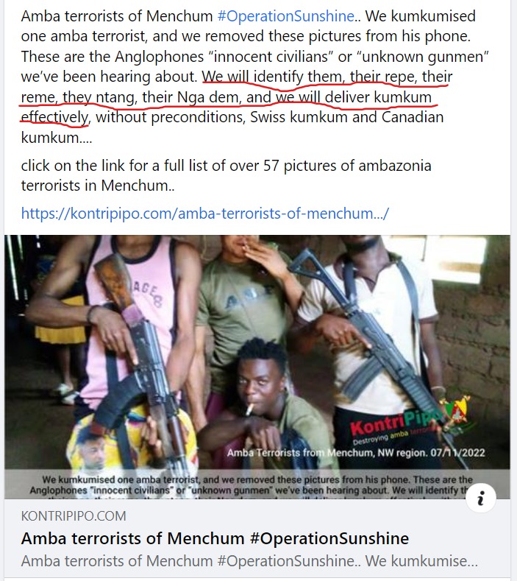Viewport: 517px width, 581px height.
Task: Click the info "i" icon on link preview
Action: (x=480, y=498)
